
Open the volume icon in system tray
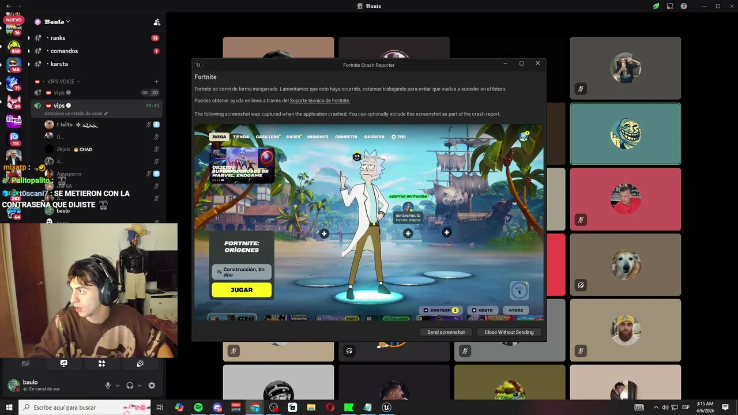[x=665, y=408]
